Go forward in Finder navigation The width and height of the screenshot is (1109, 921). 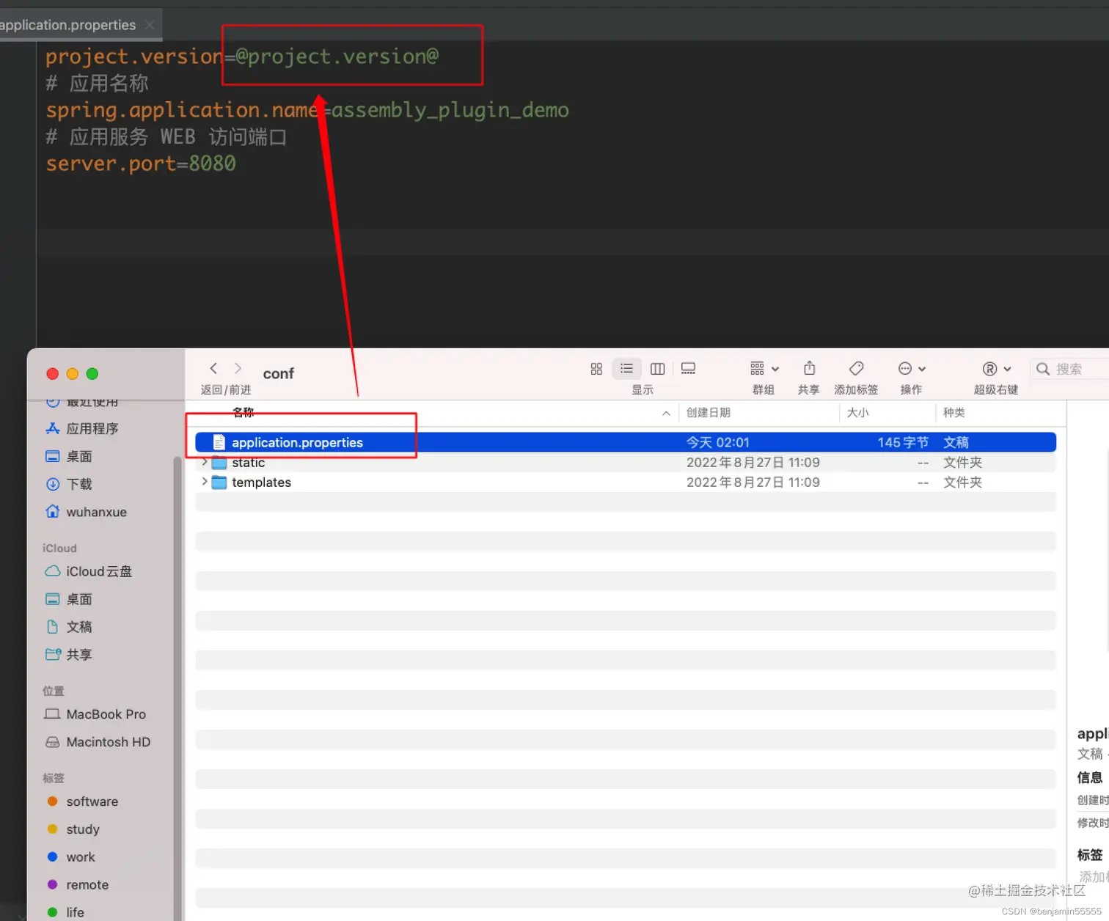pyautogui.click(x=238, y=368)
